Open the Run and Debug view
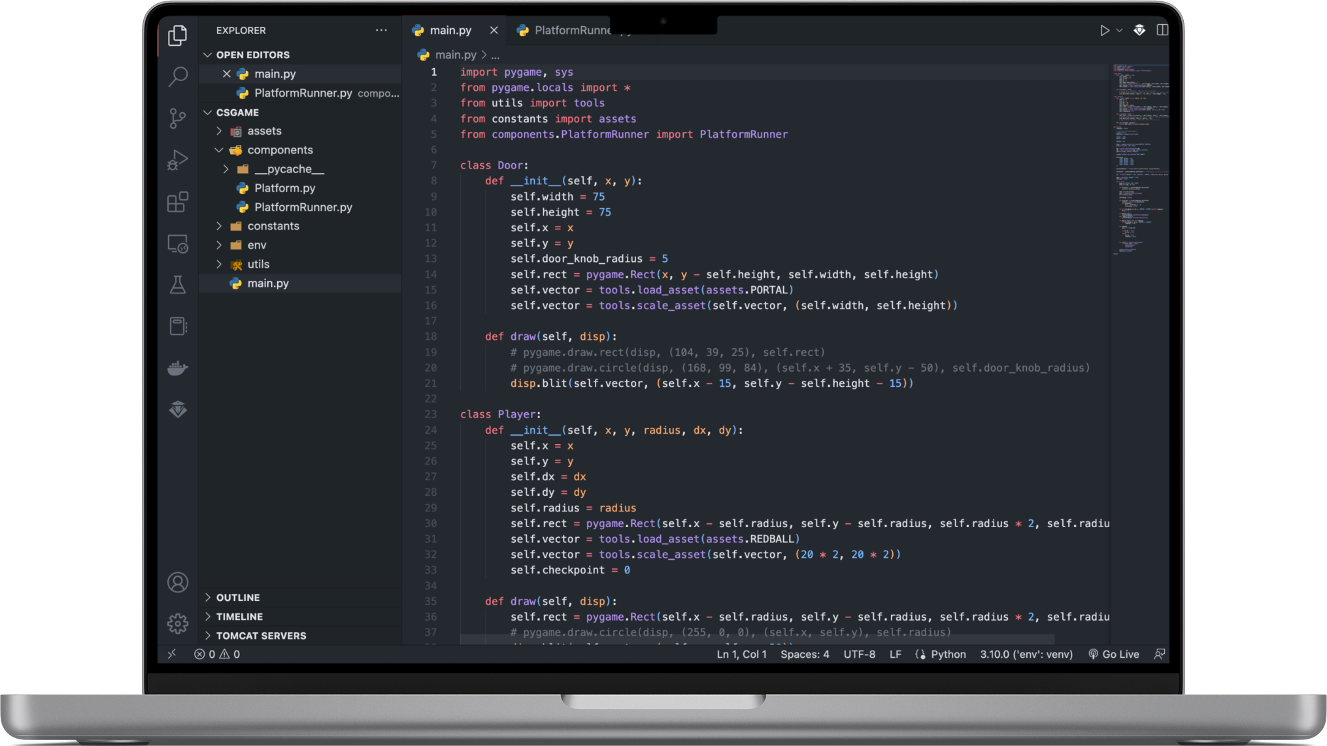 [177, 160]
